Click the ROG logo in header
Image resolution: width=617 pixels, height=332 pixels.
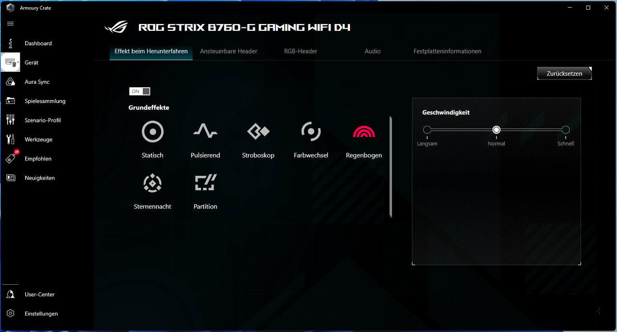(x=117, y=27)
